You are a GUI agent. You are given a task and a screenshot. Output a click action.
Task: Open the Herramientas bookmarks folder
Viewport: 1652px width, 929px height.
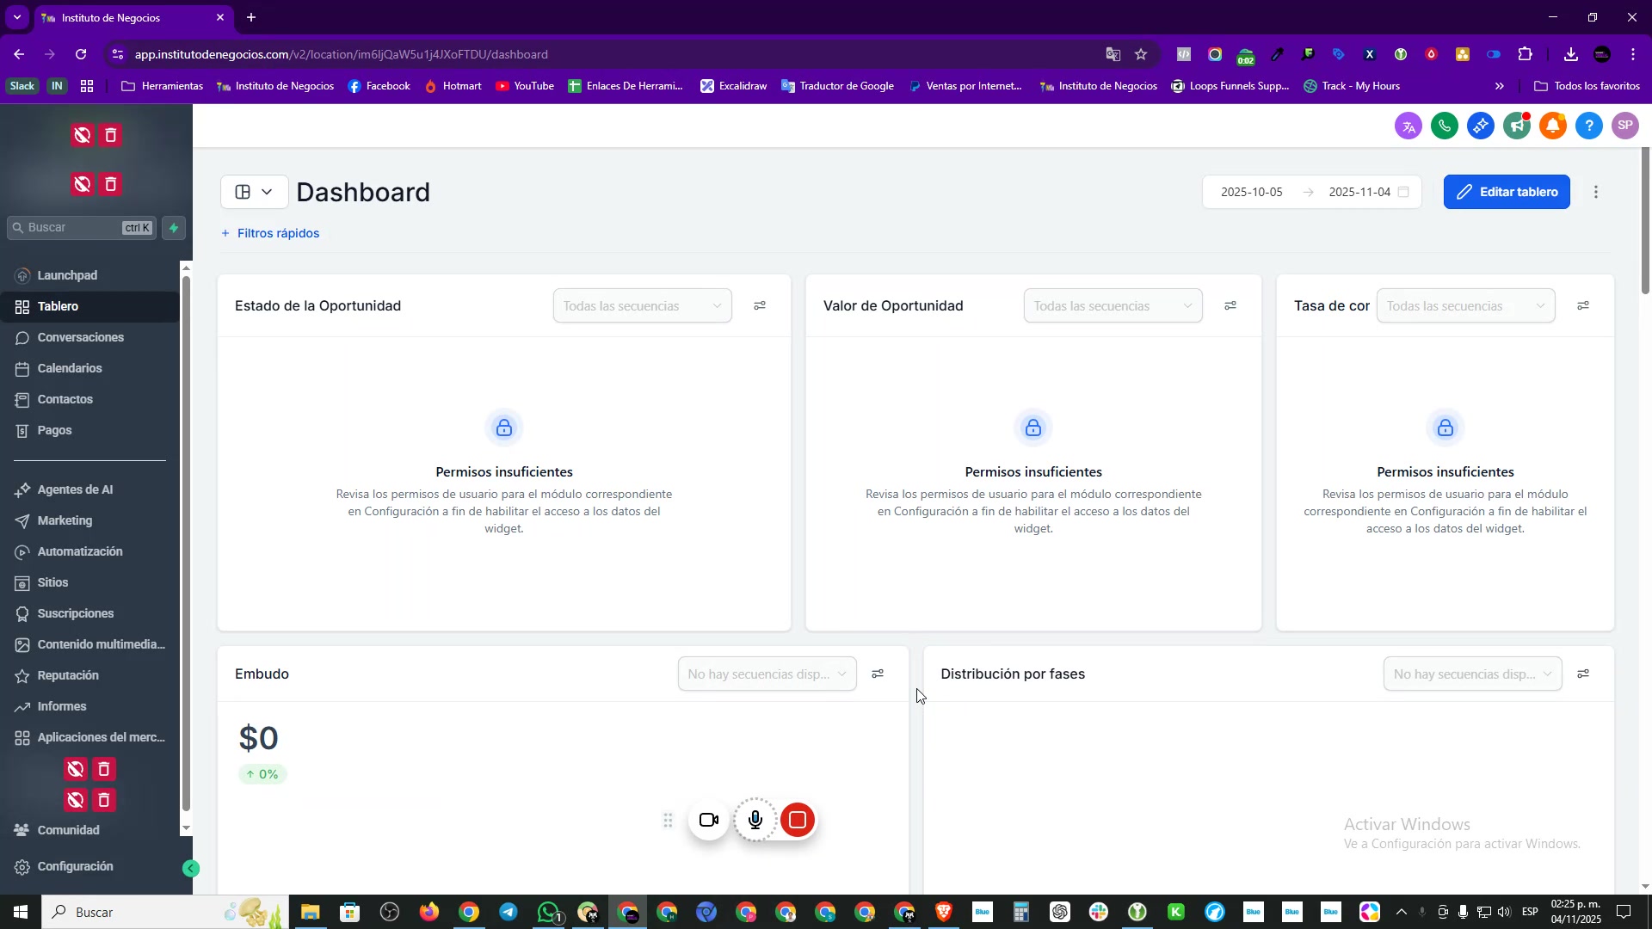[163, 86]
